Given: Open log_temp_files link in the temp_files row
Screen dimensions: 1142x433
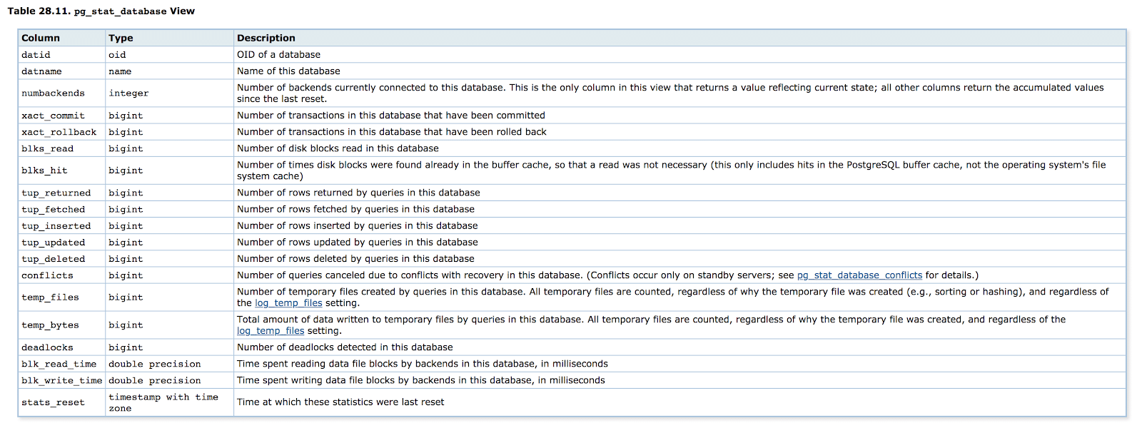Looking at the screenshot, I should (288, 303).
